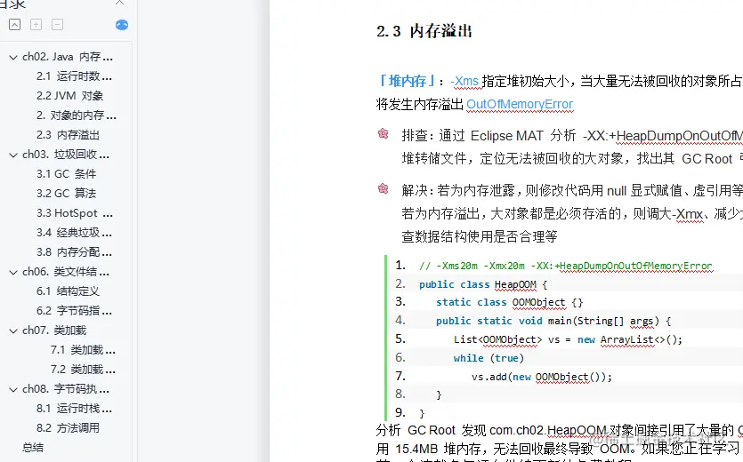The height and width of the screenshot is (462, 743).
Task: Jump to outline entry 8.2 方法调用
Action: click(x=68, y=428)
